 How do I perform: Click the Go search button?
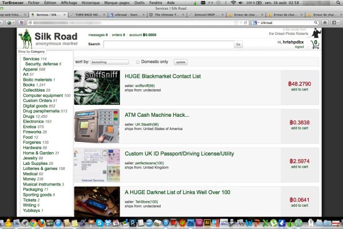pos(238,44)
